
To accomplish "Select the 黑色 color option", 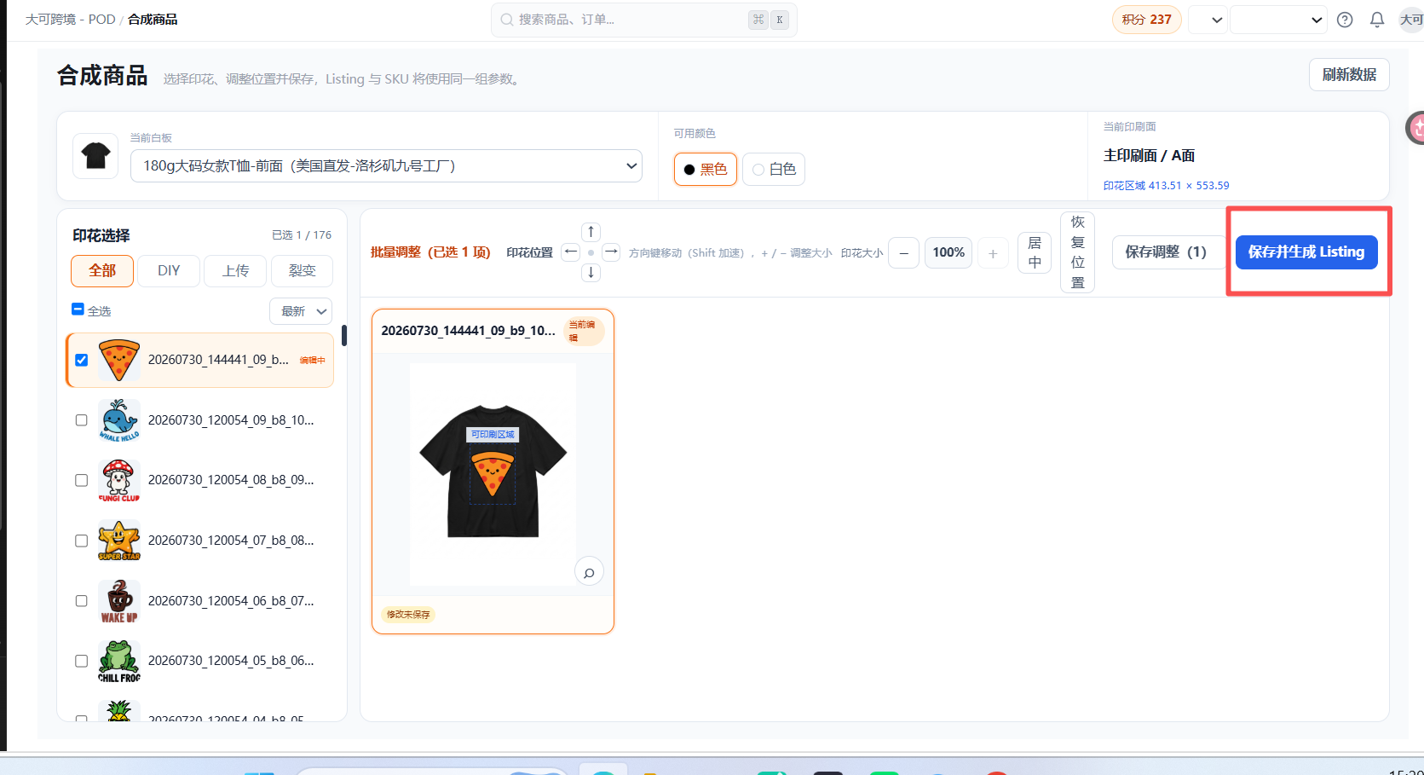I will 706,169.
